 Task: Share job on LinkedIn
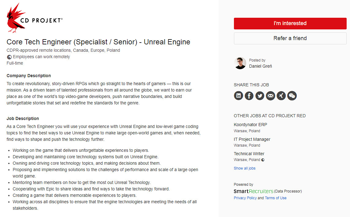(239, 96)
